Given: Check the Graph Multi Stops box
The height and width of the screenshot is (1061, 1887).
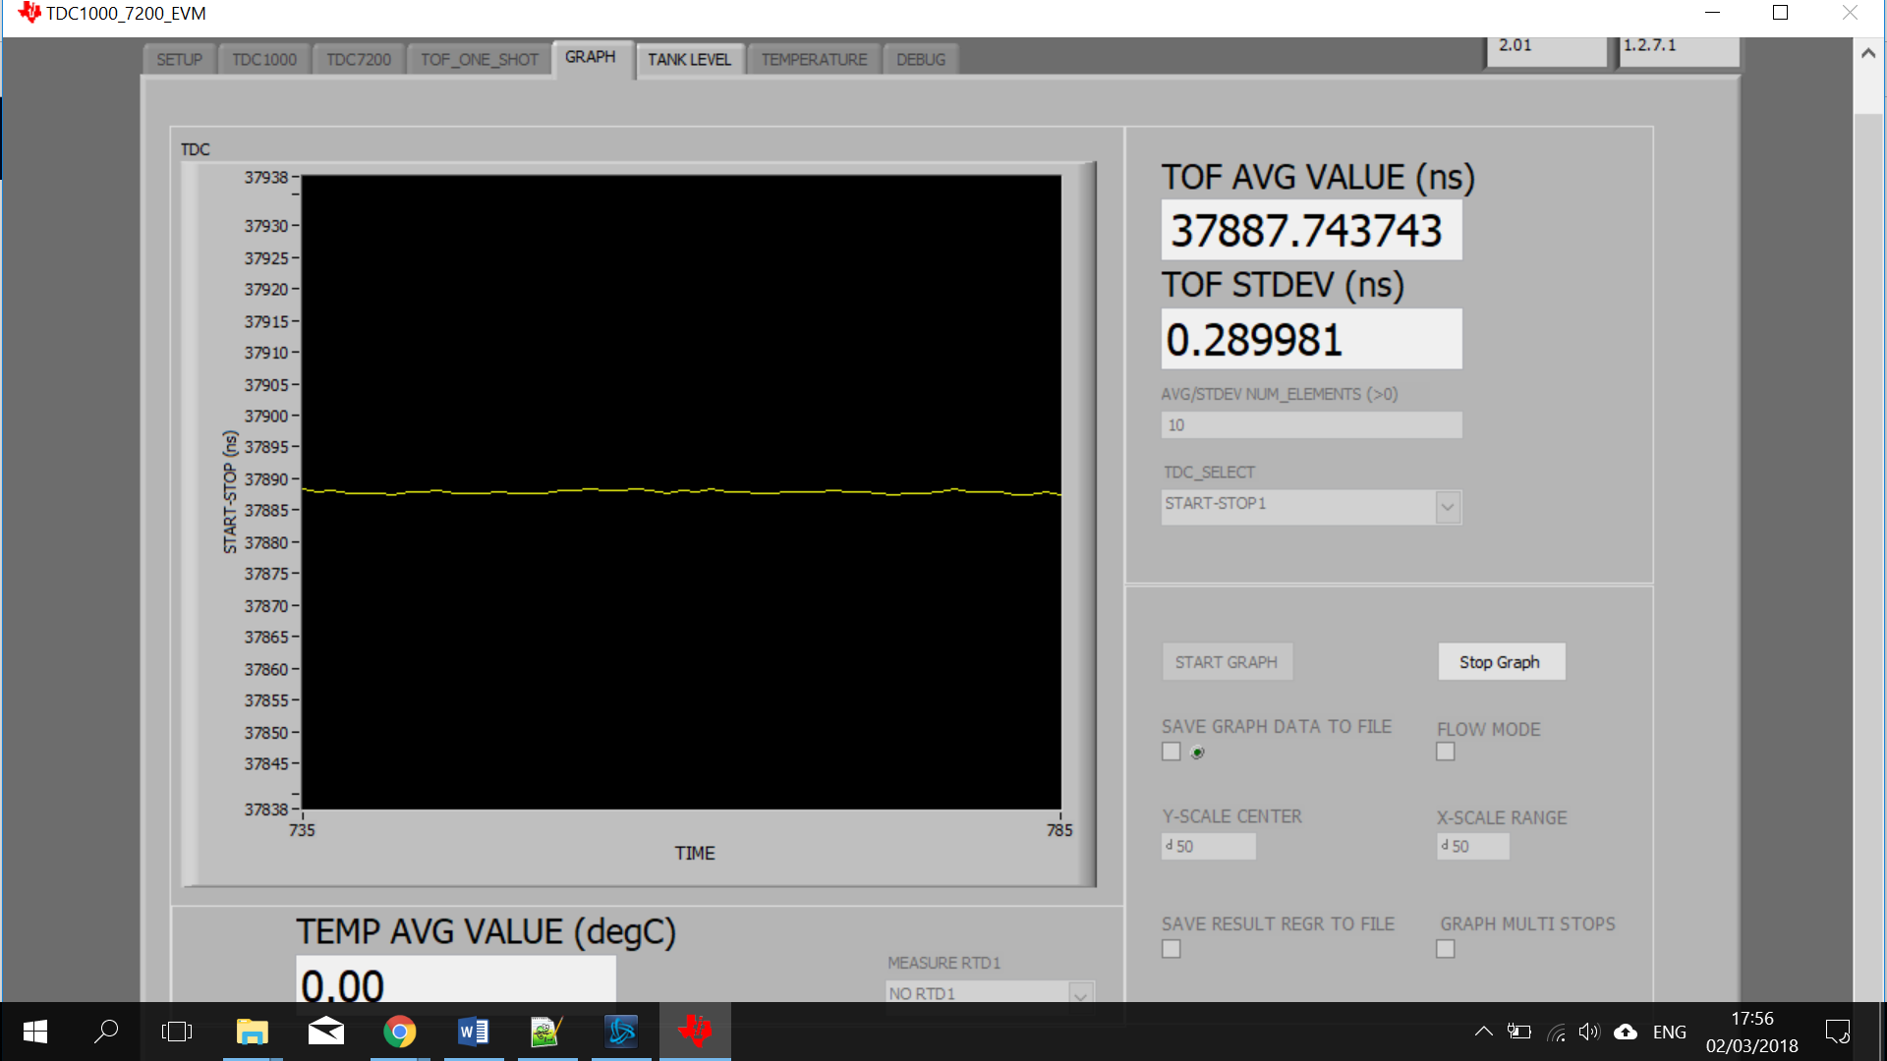Looking at the screenshot, I should coord(1445,949).
